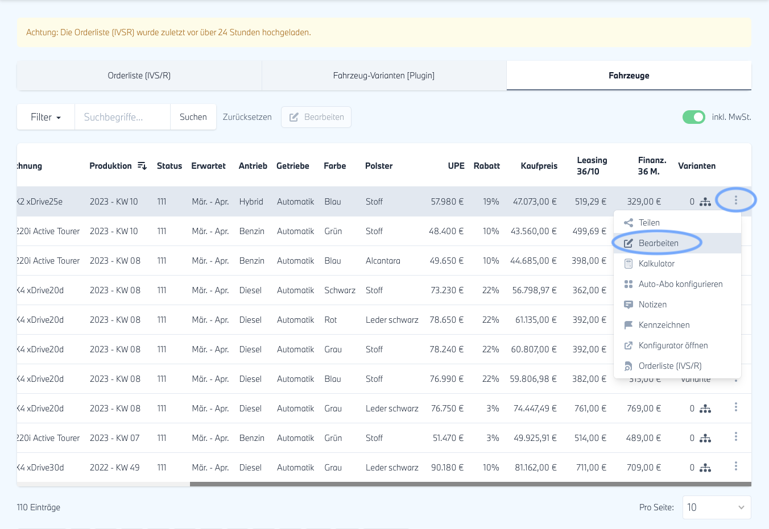Image resolution: width=769 pixels, height=529 pixels.
Task: Select Bearbeiten from the context menu
Action: pyautogui.click(x=658, y=243)
